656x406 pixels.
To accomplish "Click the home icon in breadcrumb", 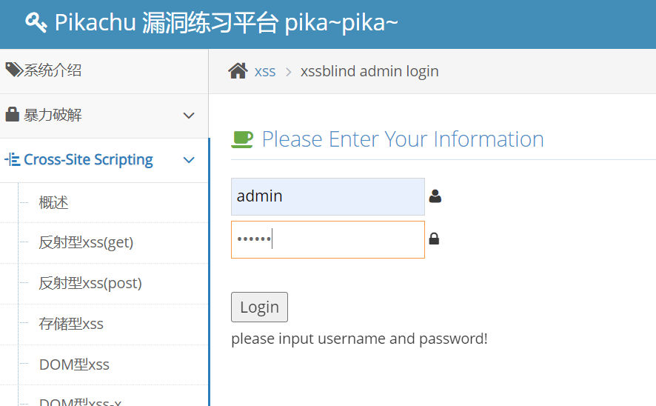I will (238, 71).
